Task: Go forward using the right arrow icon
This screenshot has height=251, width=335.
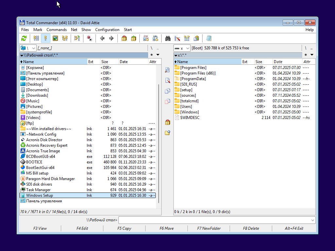Action: (111, 39)
